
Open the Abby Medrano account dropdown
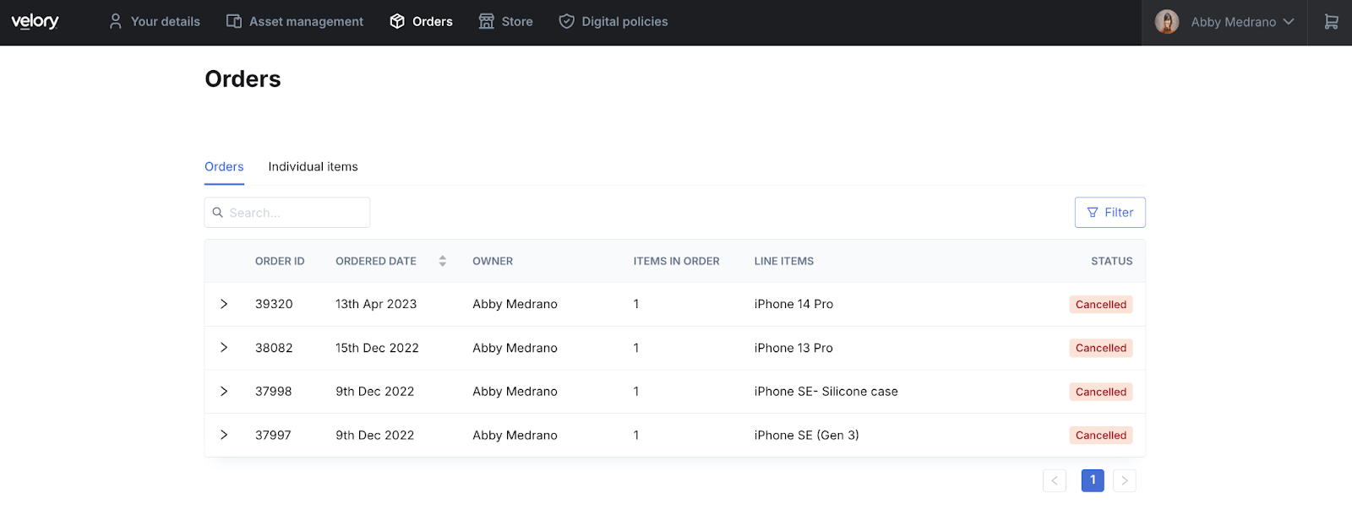coord(1288,22)
